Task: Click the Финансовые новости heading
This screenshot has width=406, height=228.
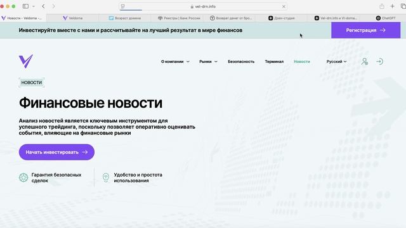Action: point(91,103)
